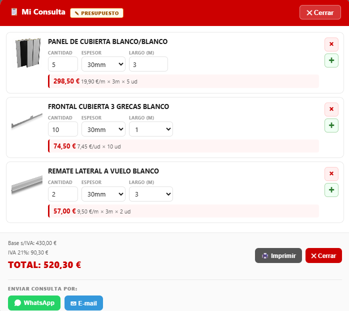The width and height of the screenshot is (349, 311).
Task: Open Espesor dropdown for Panel de Cubierta
Action: click(x=103, y=64)
